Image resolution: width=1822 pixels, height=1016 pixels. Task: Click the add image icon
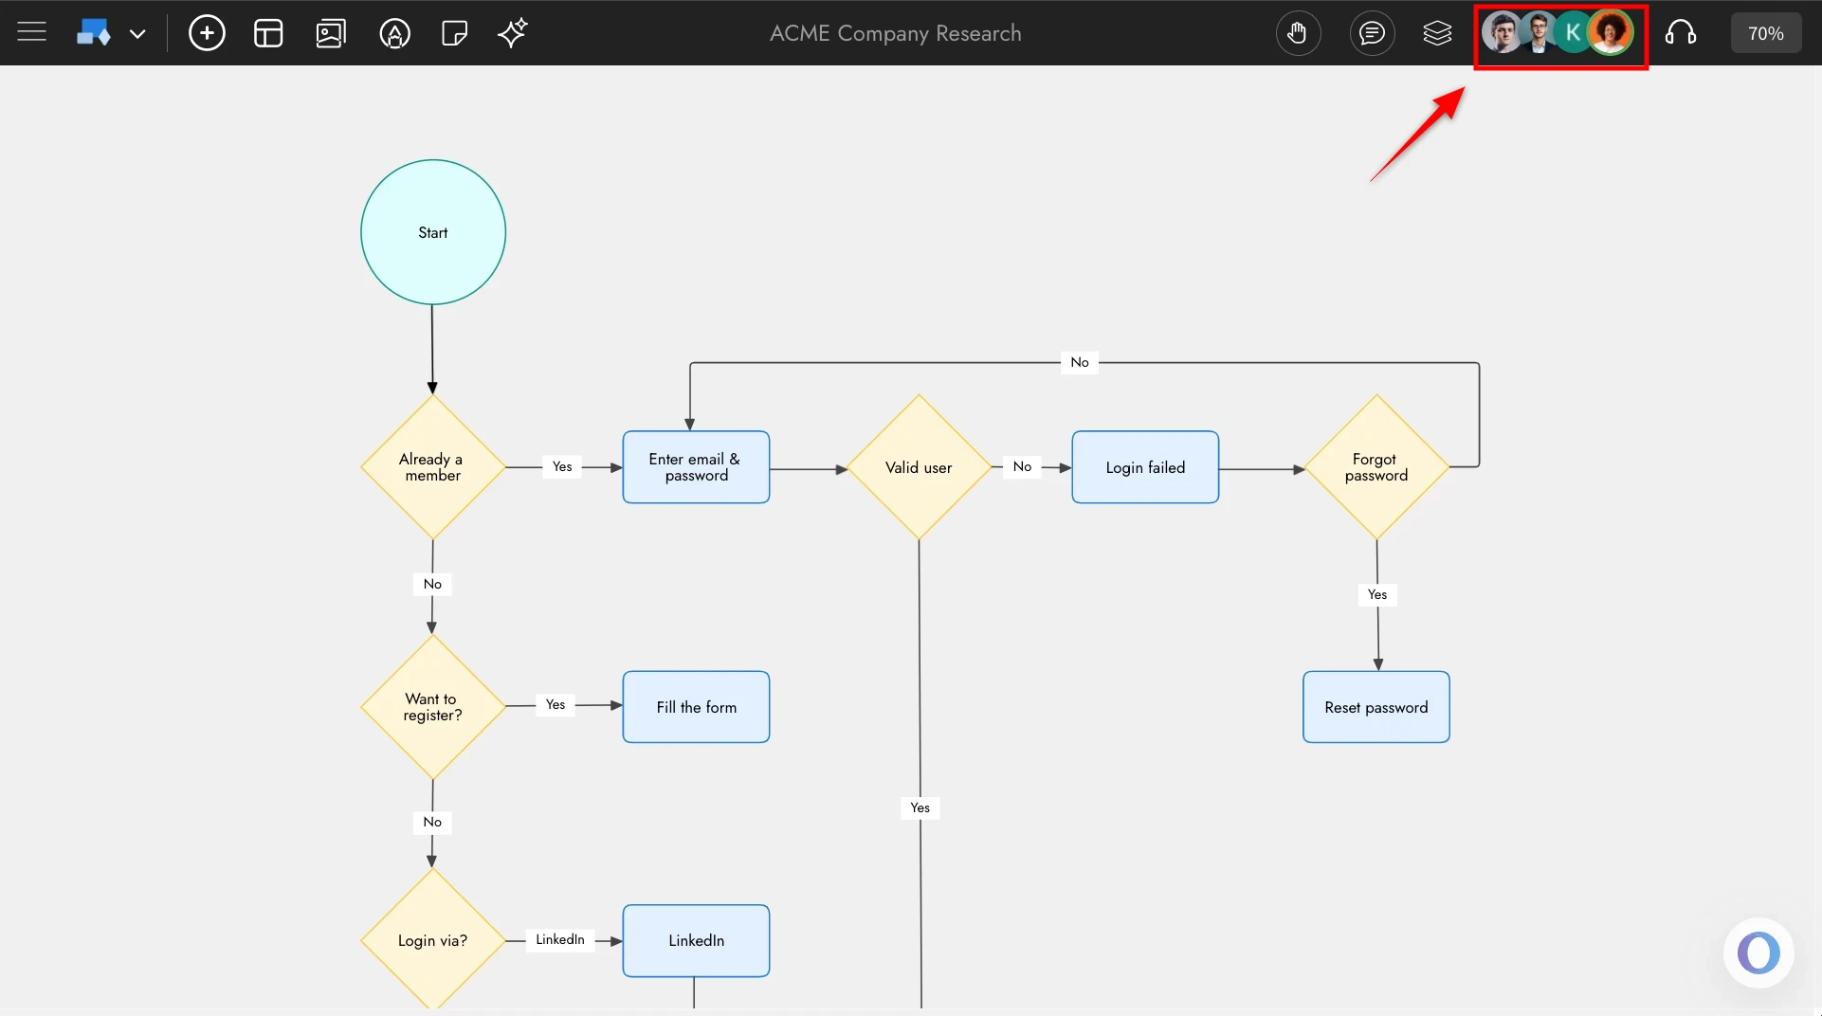click(330, 32)
